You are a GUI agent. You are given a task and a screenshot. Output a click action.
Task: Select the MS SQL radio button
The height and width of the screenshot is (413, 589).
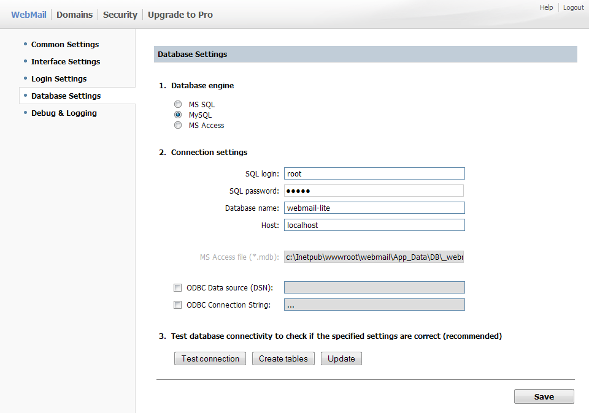[178, 105]
